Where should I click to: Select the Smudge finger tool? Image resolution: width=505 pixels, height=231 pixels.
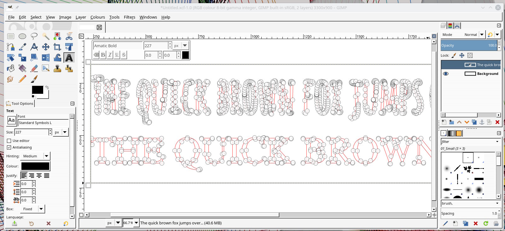tap(11, 79)
